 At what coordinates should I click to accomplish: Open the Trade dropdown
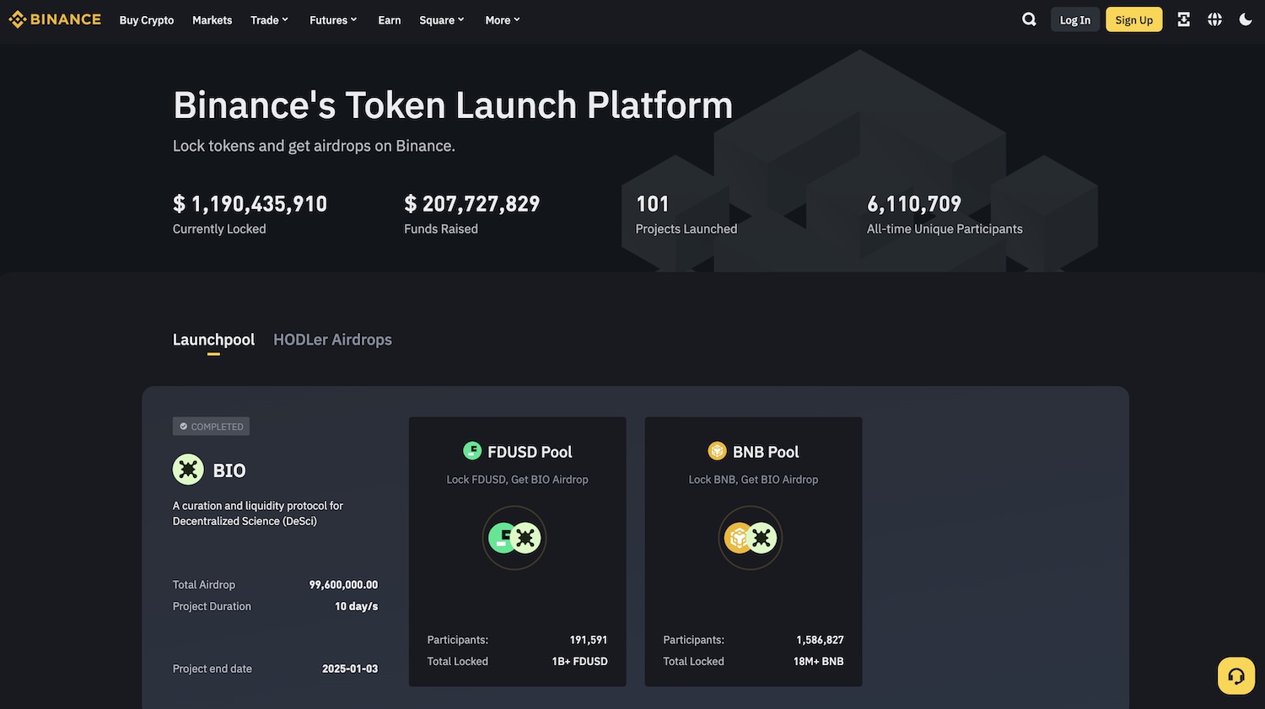point(268,19)
